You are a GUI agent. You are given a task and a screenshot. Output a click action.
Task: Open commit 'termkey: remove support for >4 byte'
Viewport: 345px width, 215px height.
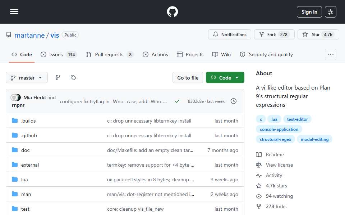click(x=151, y=165)
